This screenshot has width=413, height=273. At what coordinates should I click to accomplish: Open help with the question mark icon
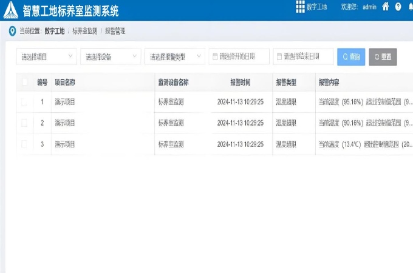coord(398,7)
